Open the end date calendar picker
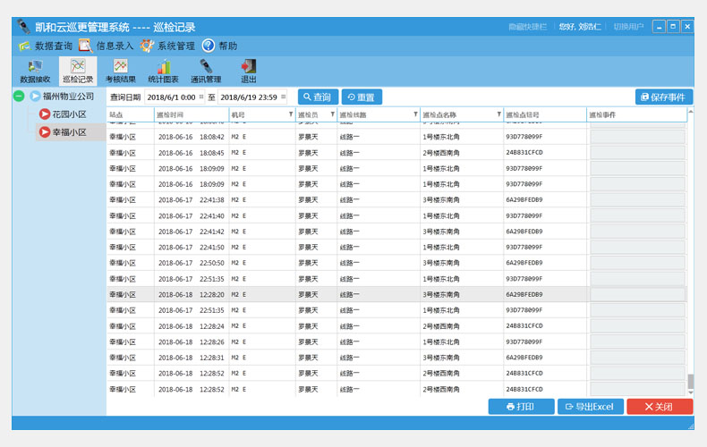 (x=283, y=97)
